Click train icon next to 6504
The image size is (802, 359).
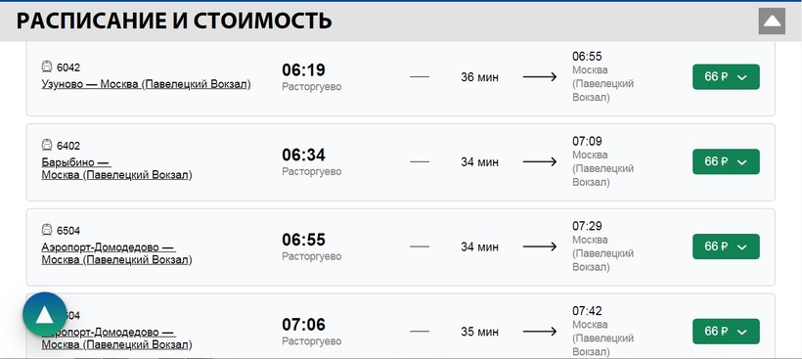pos(47,230)
